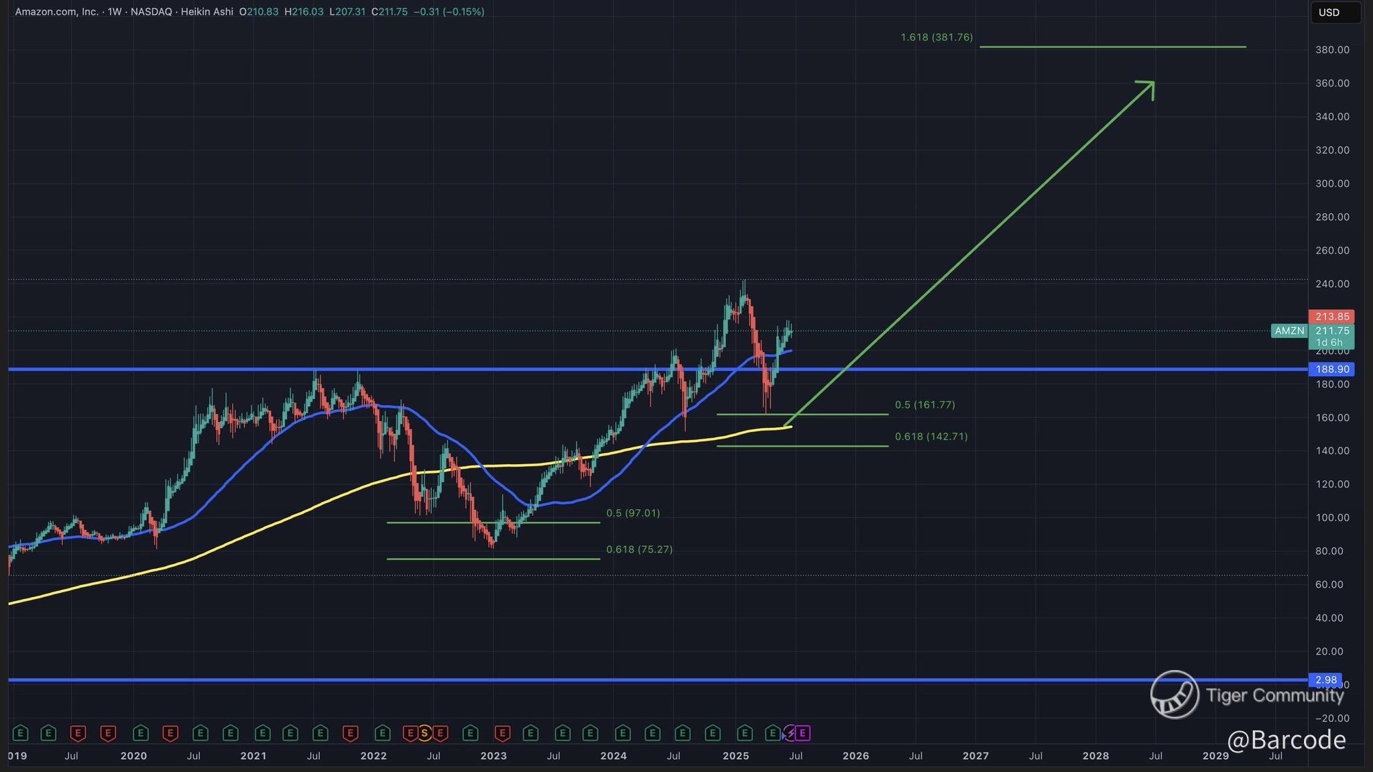Click the leftmost green earnings marker
Viewport: 1373px width, 772px height.
[x=20, y=733]
